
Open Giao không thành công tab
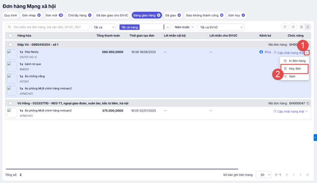[204, 15]
